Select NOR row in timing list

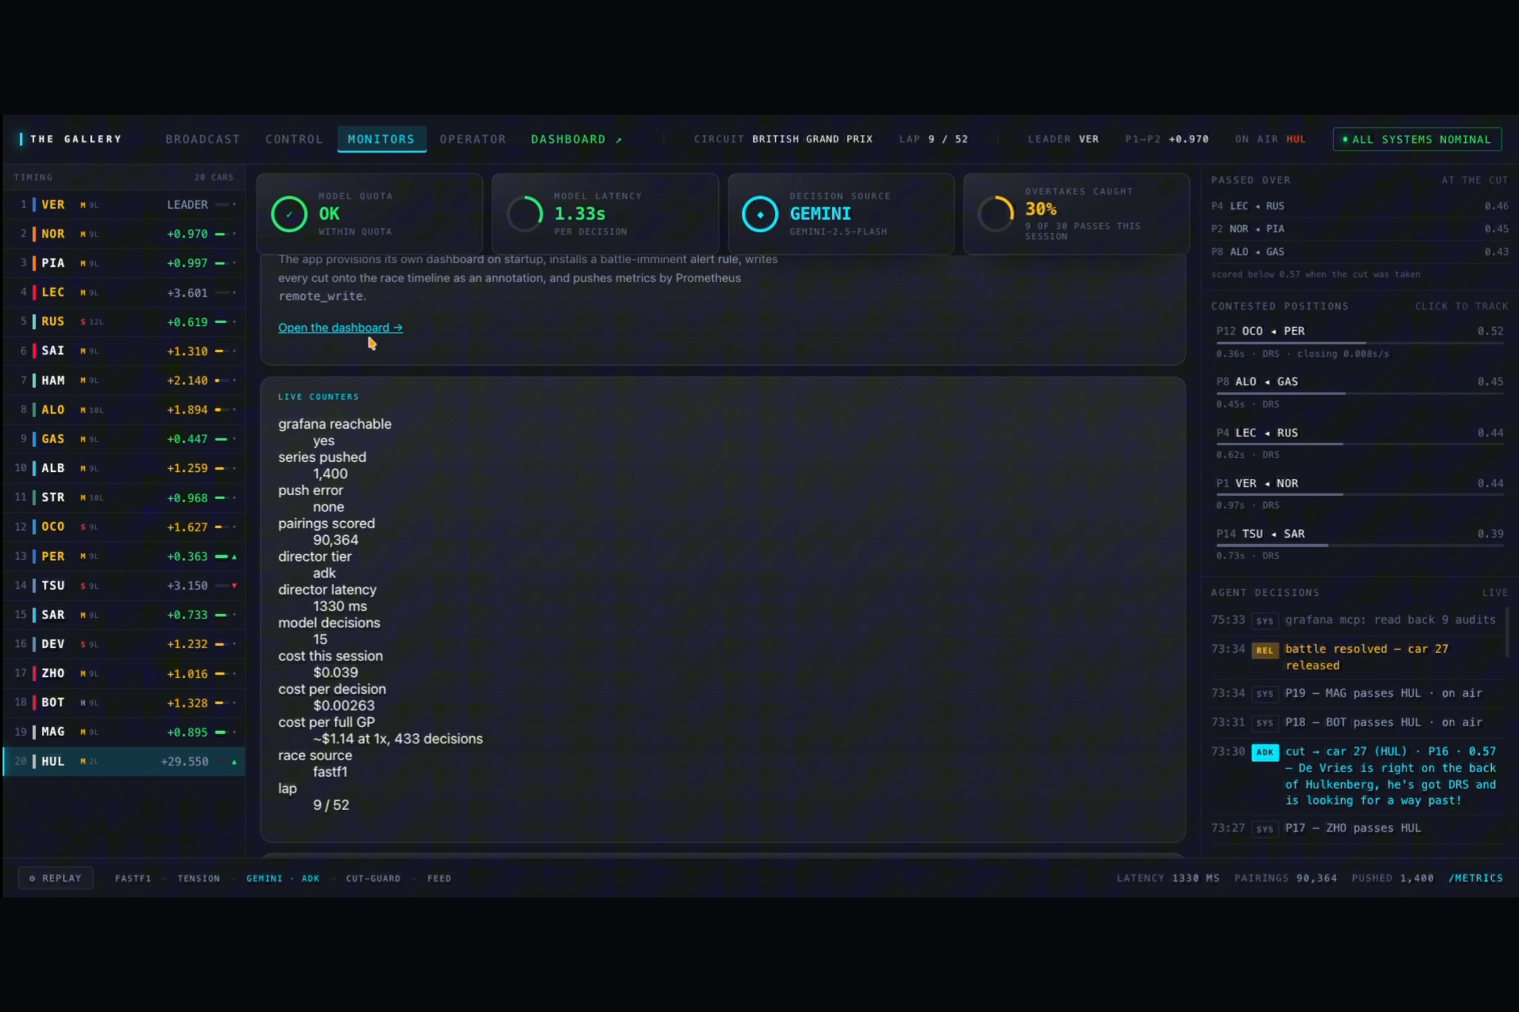tap(124, 233)
